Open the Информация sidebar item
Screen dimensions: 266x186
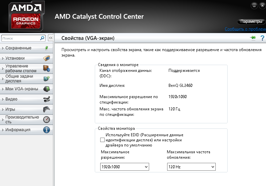[x=26, y=130]
